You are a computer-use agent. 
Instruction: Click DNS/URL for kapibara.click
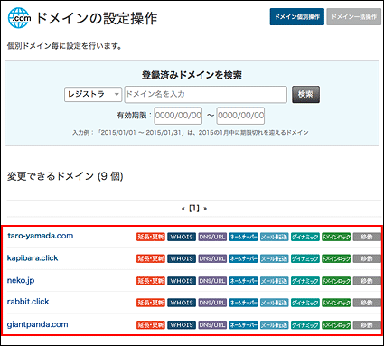coord(212,258)
